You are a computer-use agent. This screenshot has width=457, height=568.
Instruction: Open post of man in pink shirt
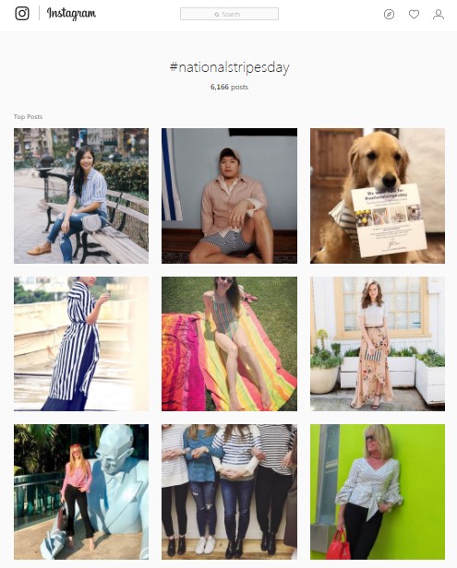(229, 195)
